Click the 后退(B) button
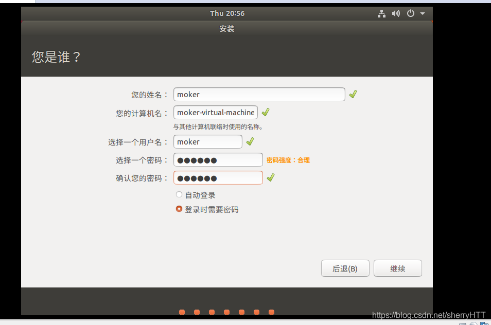This screenshot has width=491, height=325. (345, 268)
